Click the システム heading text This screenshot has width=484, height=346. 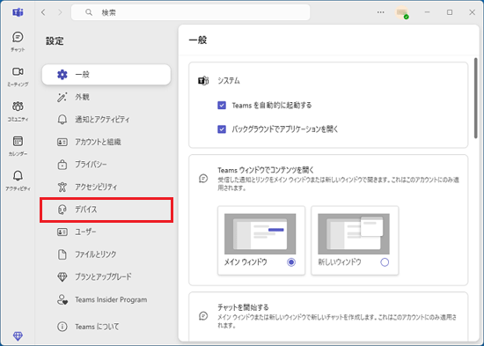229,81
